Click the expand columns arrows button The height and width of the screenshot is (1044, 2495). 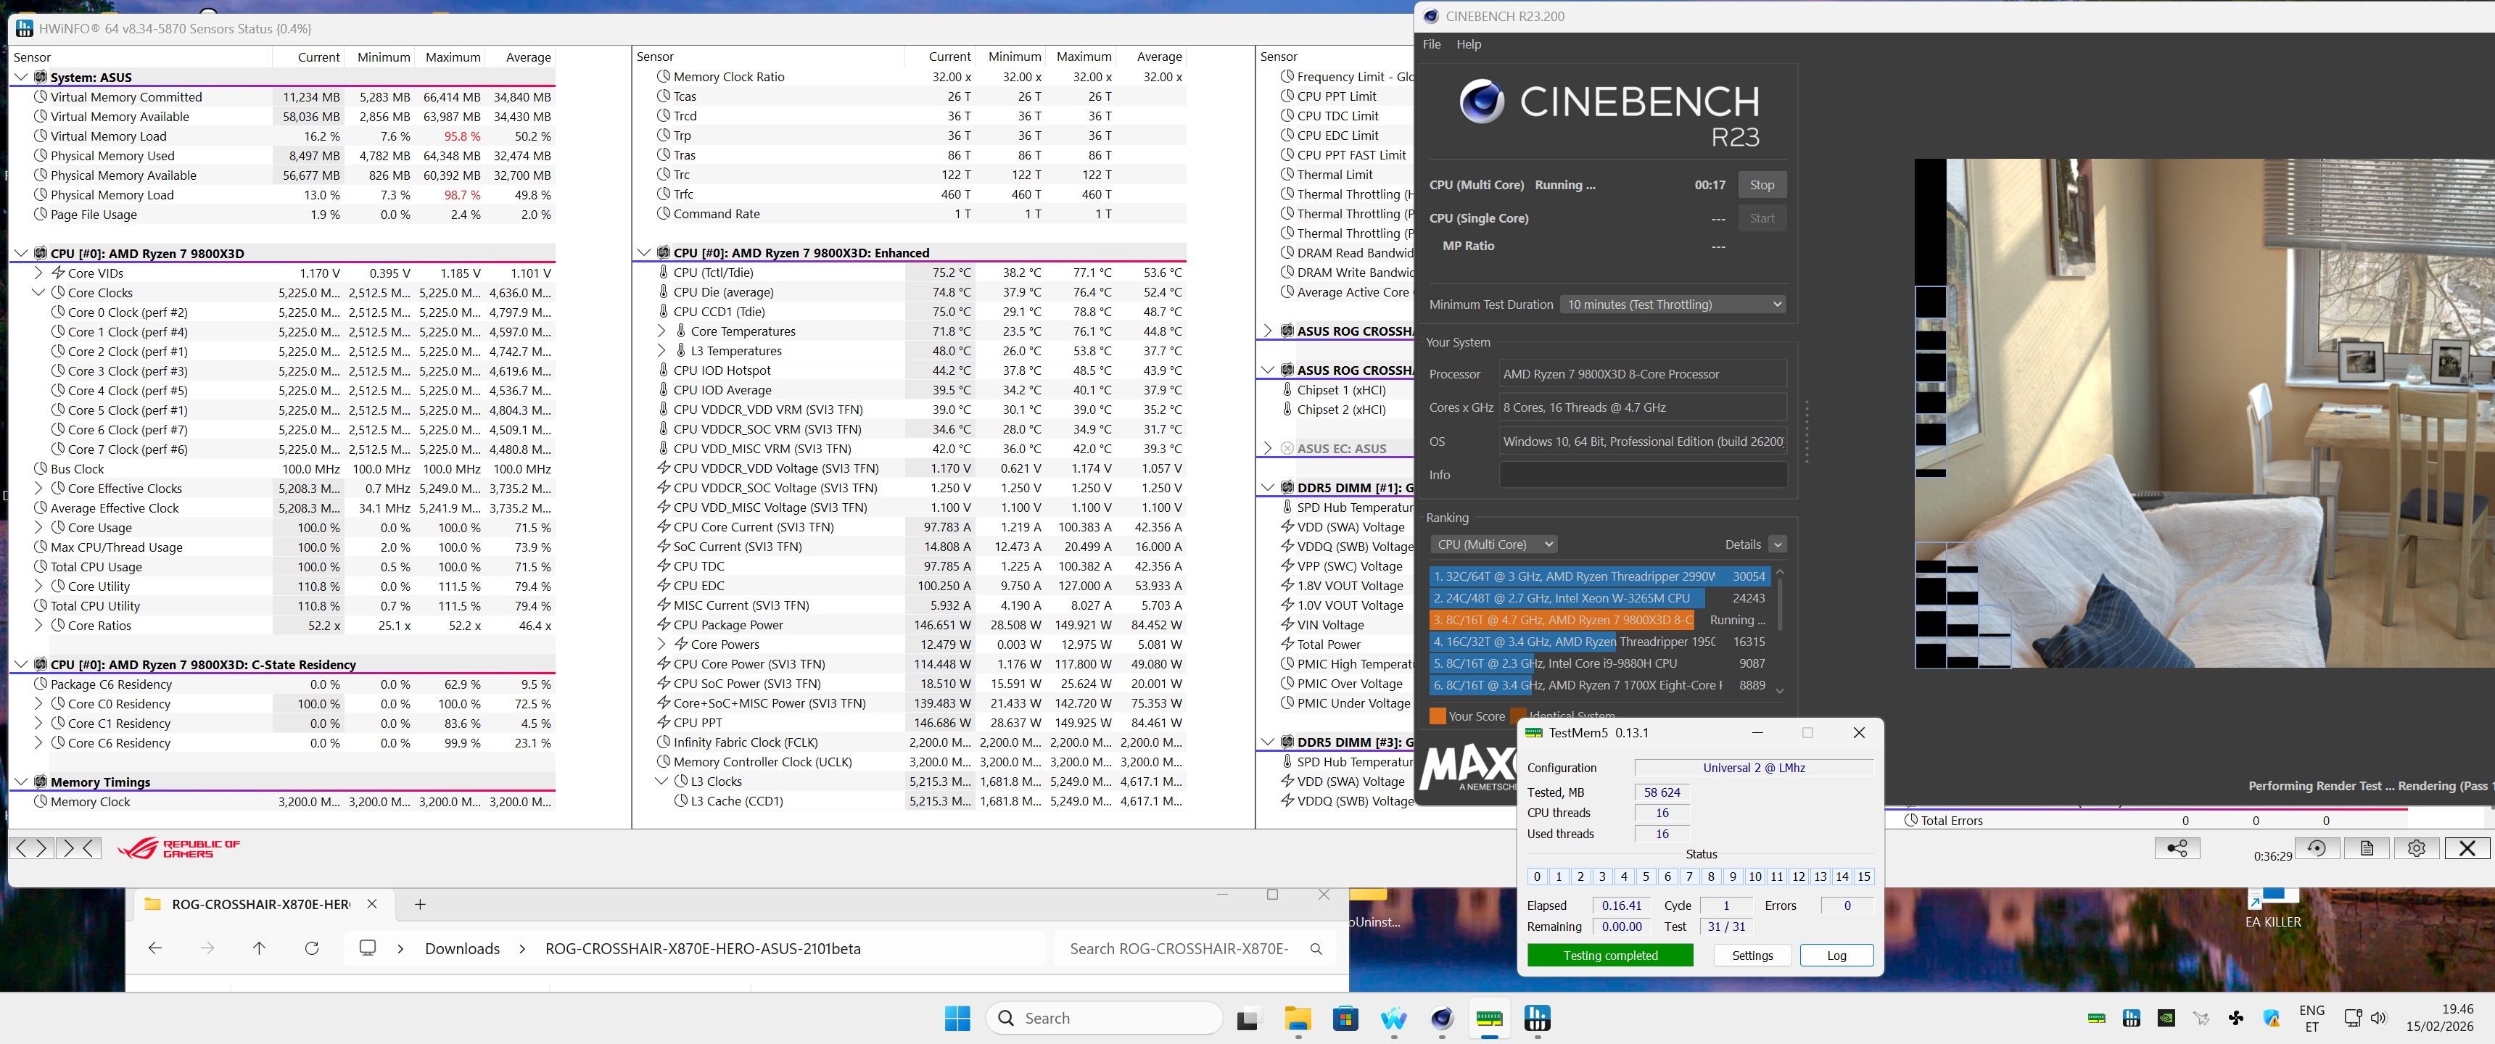point(30,848)
